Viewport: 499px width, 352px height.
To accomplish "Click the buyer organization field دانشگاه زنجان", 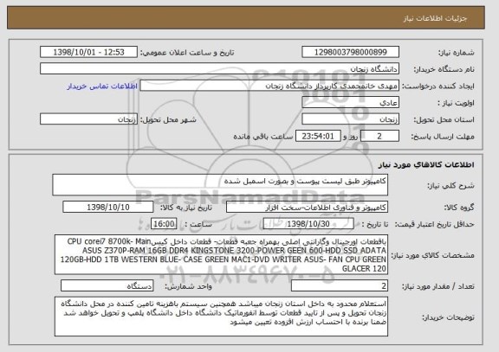I will [x=219, y=69].
